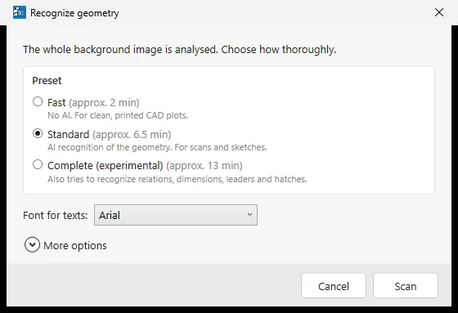458x313 pixels.
Task: Click the 'Font for texts:' label
Action: pyautogui.click(x=56, y=216)
